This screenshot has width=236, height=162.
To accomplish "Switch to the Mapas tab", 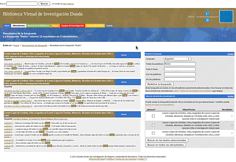I will 55,26.
